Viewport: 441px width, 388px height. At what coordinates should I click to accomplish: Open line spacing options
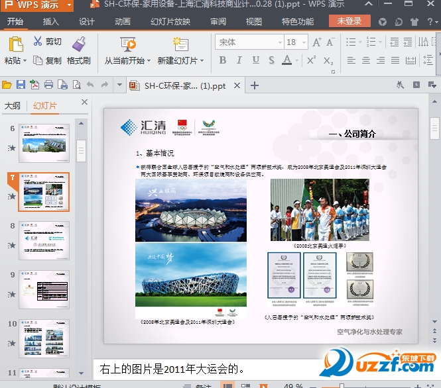(x=428, y=60)
